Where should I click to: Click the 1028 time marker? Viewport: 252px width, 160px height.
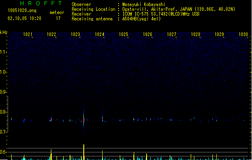196,34
